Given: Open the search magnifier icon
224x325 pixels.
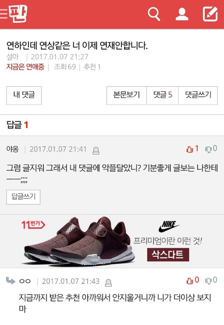Looking at the screenshot, I should [x=154, y=14].
